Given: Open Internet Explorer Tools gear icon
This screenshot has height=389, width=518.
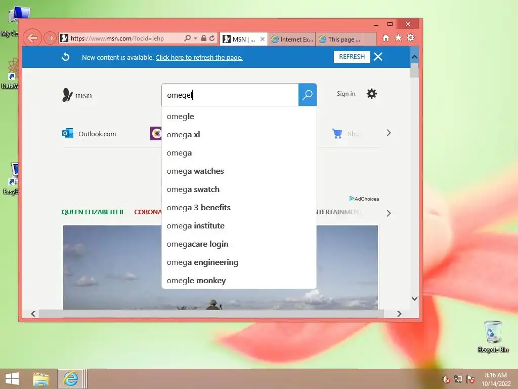Looking at the screenshot, I should pyautogui.click(x=411, y=37).
